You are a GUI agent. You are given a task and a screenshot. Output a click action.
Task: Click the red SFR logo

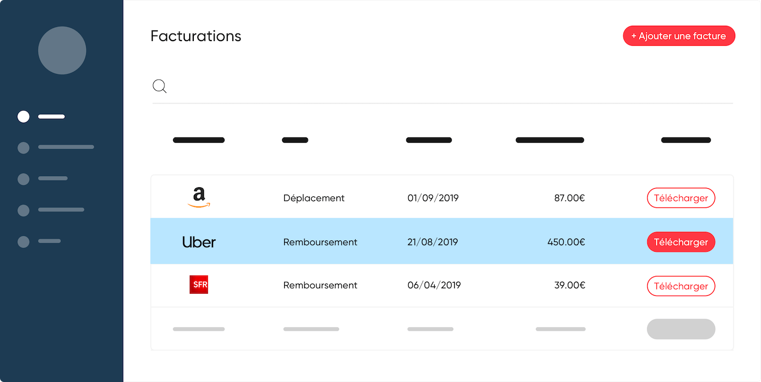(199, 285)
